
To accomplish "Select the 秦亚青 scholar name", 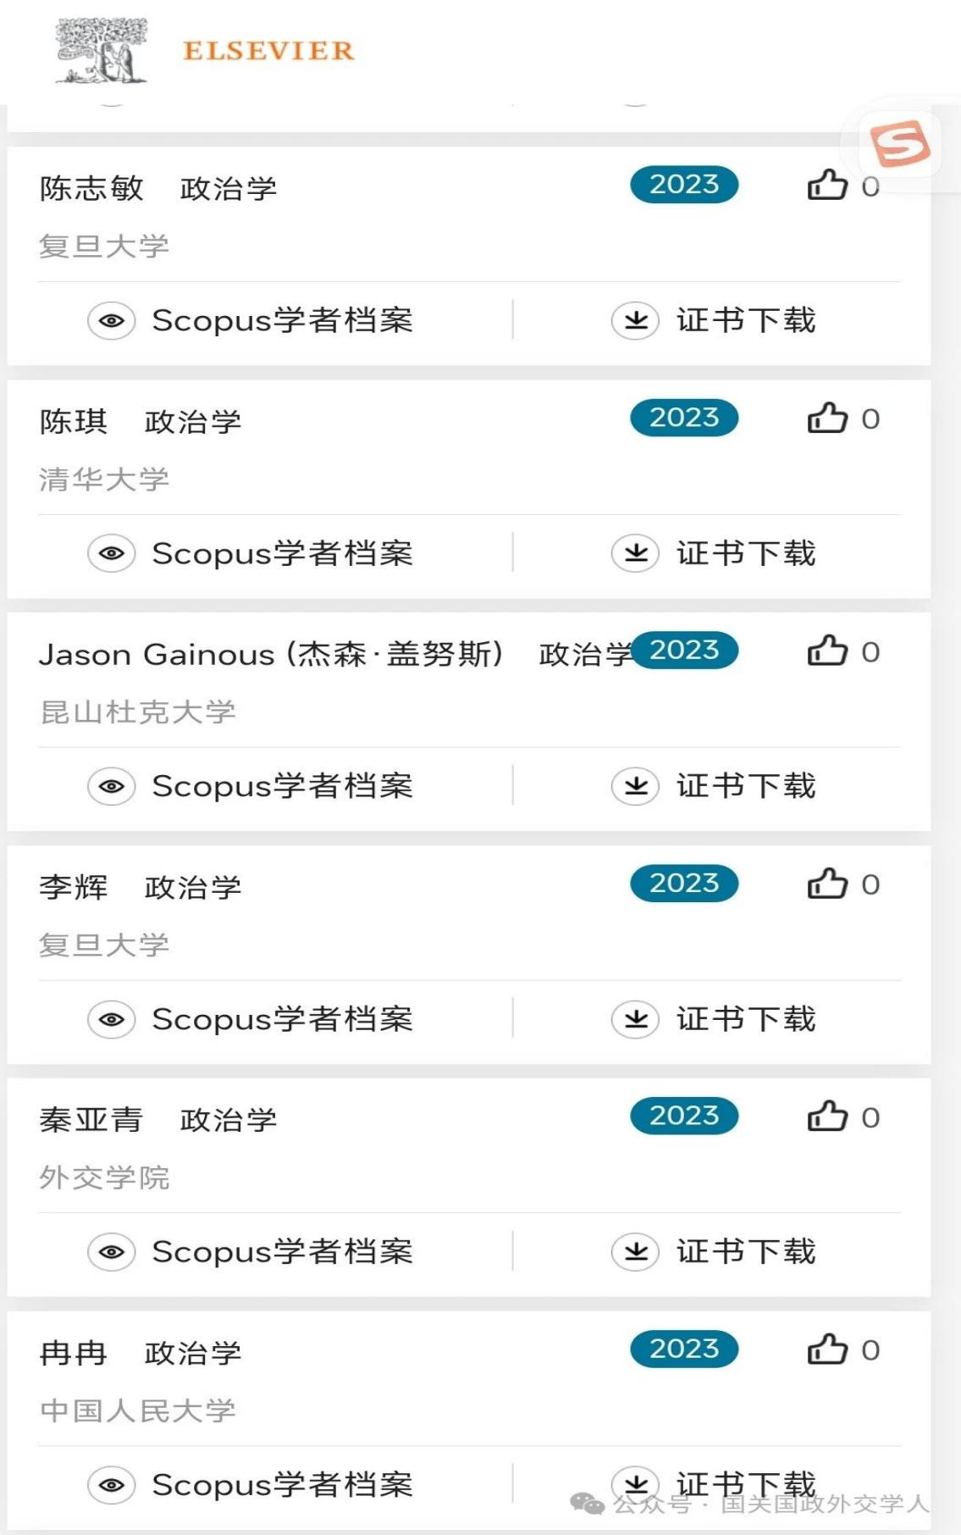I will [91, 1120].
